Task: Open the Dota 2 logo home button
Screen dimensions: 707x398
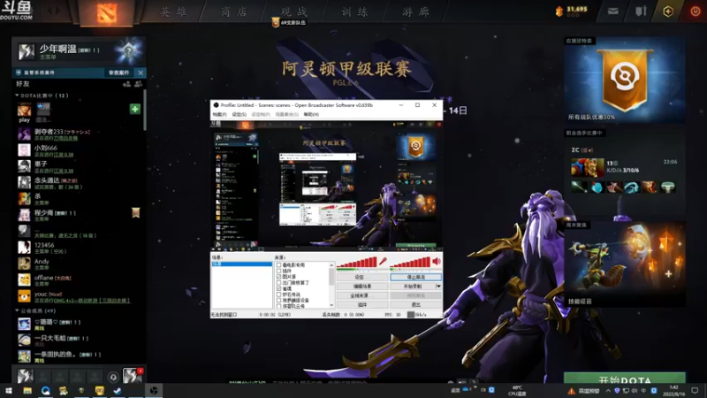Action: click(x=106, y=12)
